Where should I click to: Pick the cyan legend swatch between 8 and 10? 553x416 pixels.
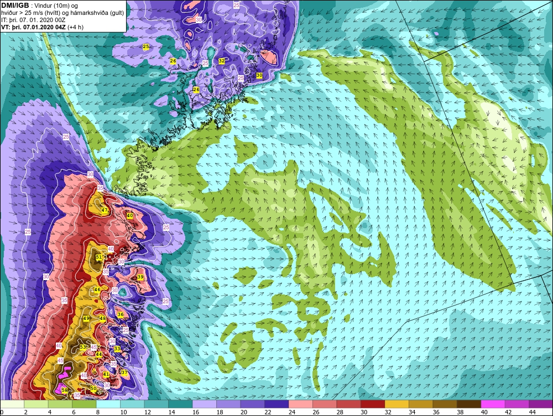click(x=108, y=404)
